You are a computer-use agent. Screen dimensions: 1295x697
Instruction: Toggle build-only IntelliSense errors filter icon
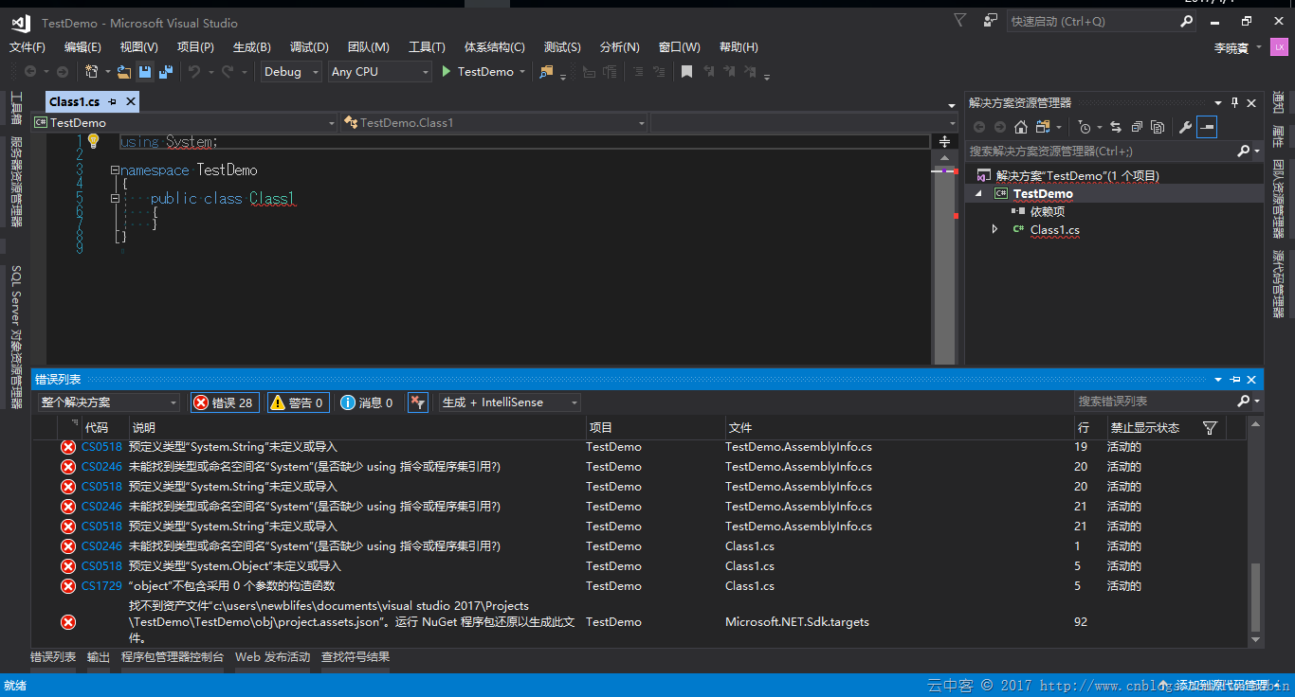coord(418,402)
